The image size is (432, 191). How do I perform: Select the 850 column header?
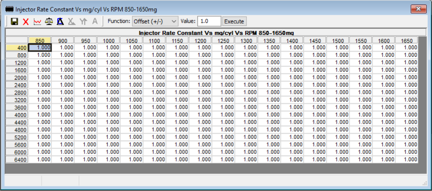pyautogui.click(x=40, y=40)
